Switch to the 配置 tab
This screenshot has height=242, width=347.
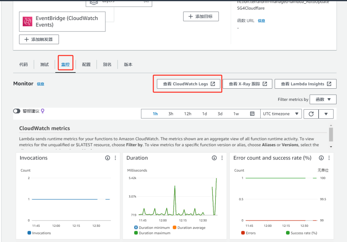(x=86, y=65)
